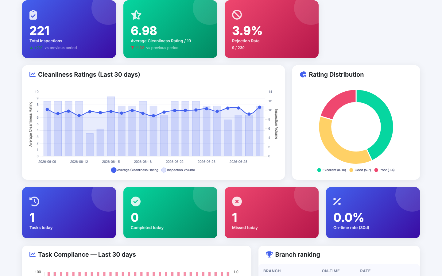Click the x-circle icon above Missed today
This screenshot has height=276, width=442.
tap(237, 201)
